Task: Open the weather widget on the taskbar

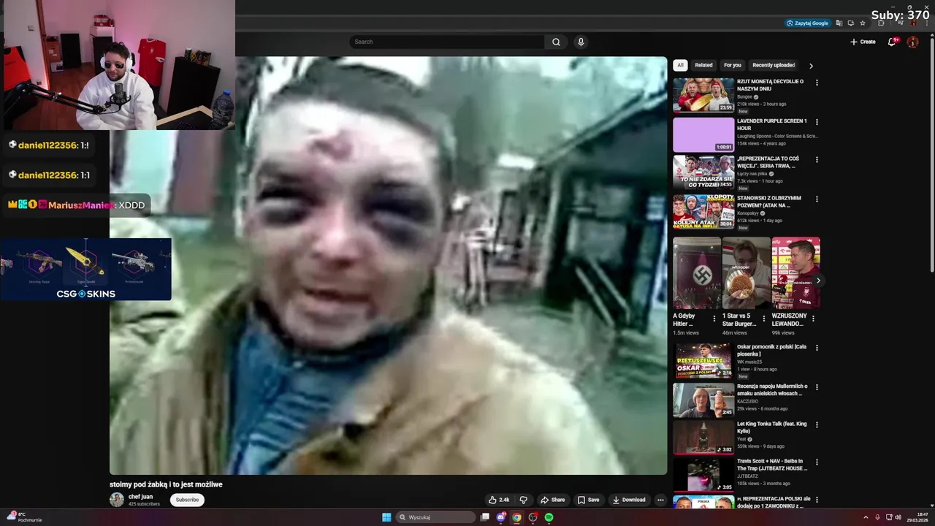Action: [24, 517]
